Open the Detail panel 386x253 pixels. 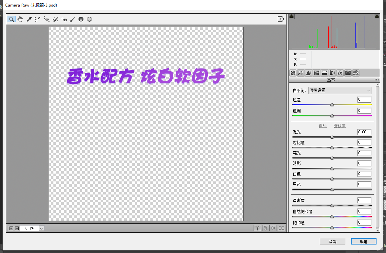[x=308, y=73]
